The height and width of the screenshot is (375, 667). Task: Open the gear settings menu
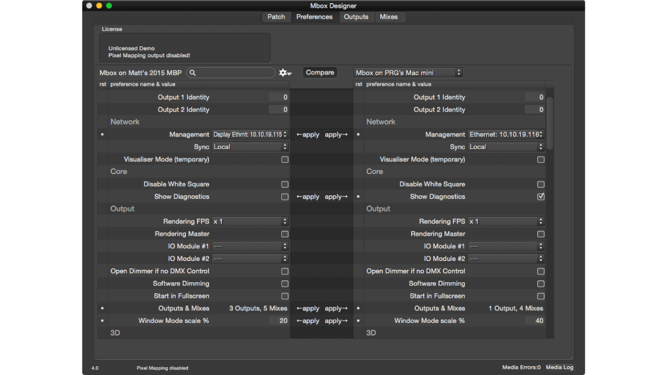click(285, 73)
